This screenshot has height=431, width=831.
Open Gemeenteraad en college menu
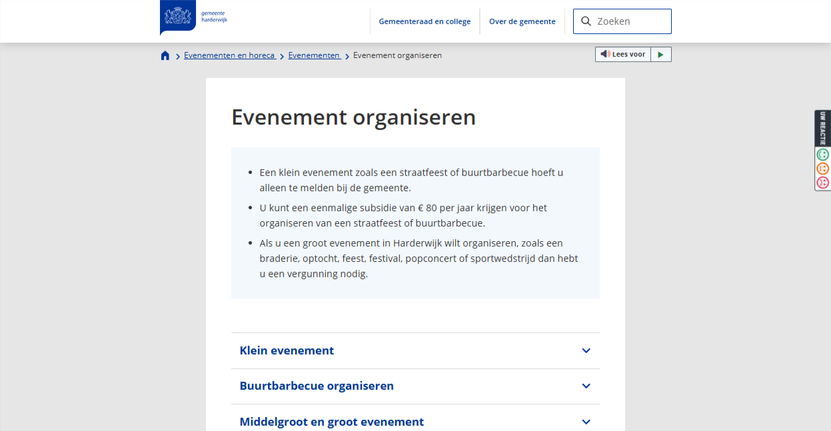pyautogui.click(x=424, y=21)
